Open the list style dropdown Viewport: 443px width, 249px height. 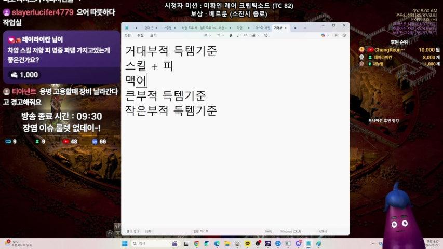click(x=220, y=35)
